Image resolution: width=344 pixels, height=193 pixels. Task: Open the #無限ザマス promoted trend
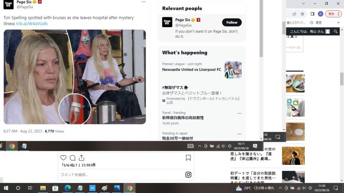[173, 88]
